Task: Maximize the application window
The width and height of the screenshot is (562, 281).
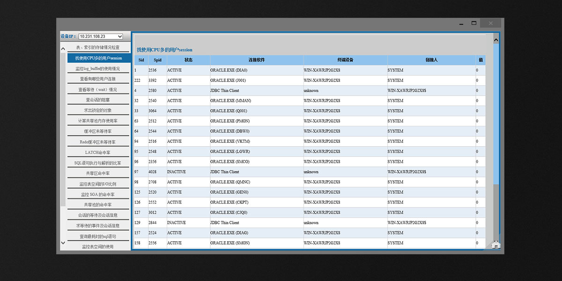Action: pyautogui.click(x=474, y=23)
